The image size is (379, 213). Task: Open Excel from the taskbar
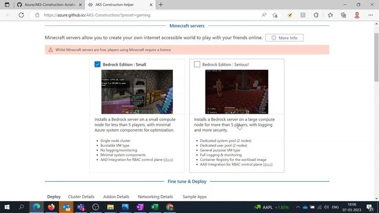(x=155, y=207)
